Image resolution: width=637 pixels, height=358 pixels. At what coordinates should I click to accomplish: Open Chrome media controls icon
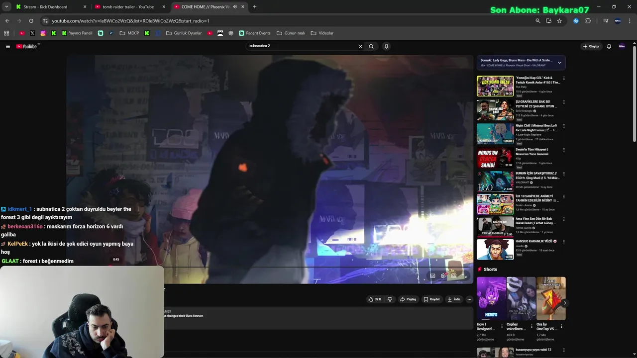coord(606,21)
